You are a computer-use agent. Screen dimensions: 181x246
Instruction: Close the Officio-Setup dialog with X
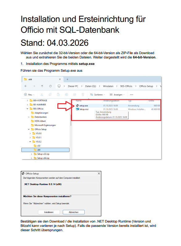coord(99,173)
